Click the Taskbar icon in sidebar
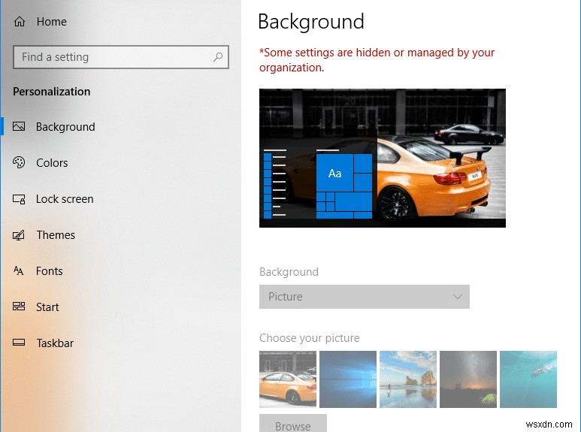The width and height of the screenshot is (581, 432). (x=19, y=343)
